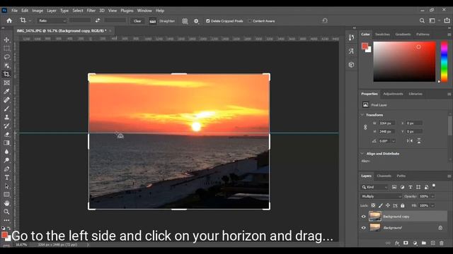Select the Horizontal Type tool
The image size is (453, 254).
tap(6, 177)
